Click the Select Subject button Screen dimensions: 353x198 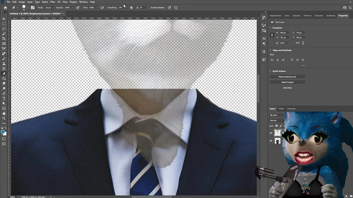coord(288,82)
